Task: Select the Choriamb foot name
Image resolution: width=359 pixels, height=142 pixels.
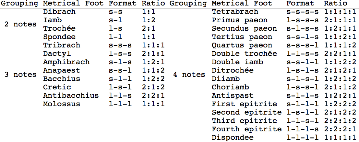Action: coord(231,87)
